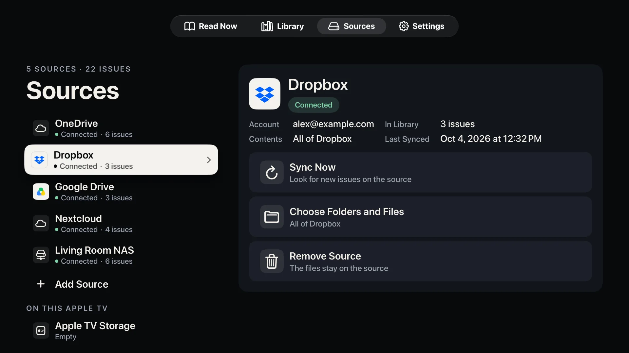This screenshot has height=353, width=629.
Task: Click the Last Synced date value
Action: tap(491, 139)
